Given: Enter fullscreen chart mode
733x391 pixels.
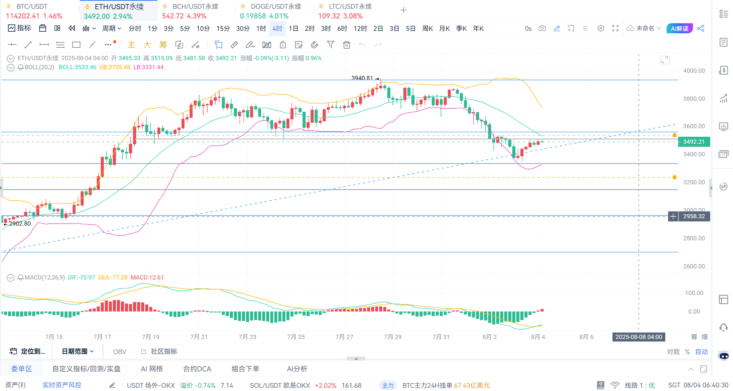Looking at the screenshot, I should [x=615, y=28].
